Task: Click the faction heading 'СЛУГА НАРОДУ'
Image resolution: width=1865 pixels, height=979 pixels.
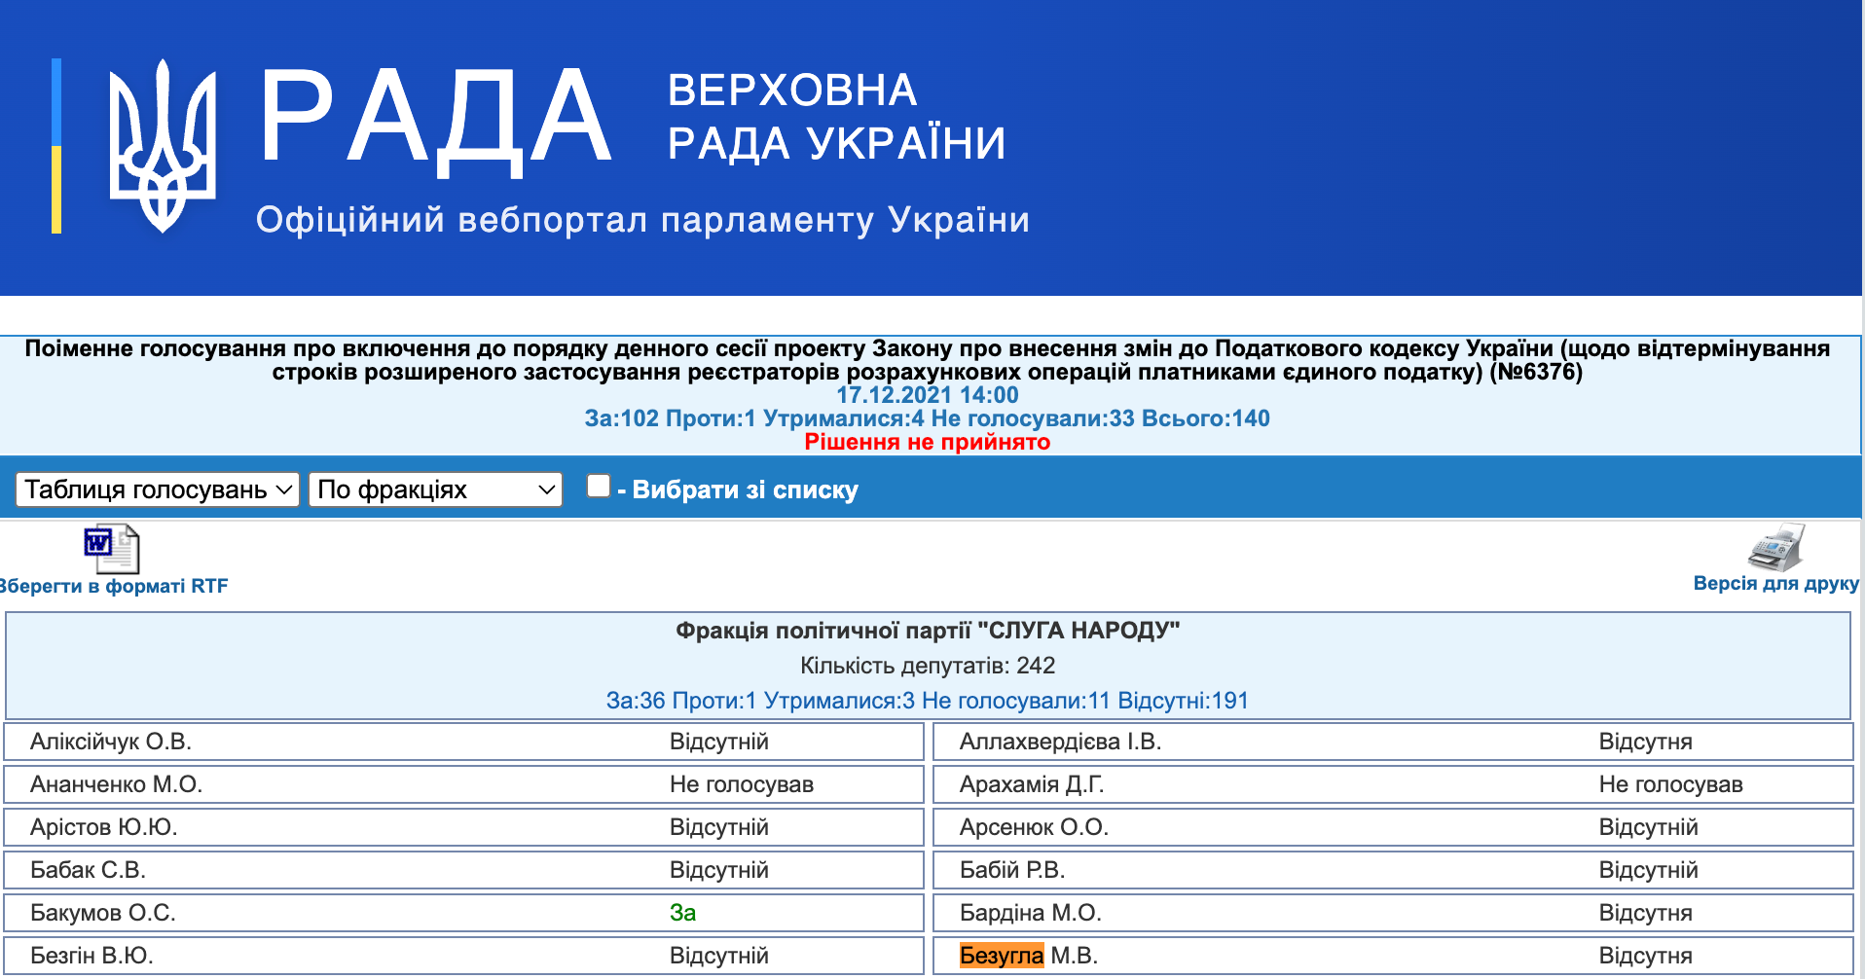Action: coord(928,631)
